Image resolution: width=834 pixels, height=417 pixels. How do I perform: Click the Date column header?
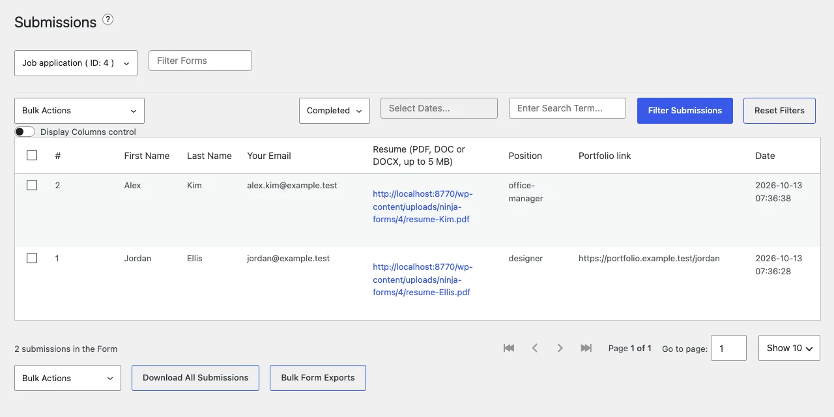point(765,156)
